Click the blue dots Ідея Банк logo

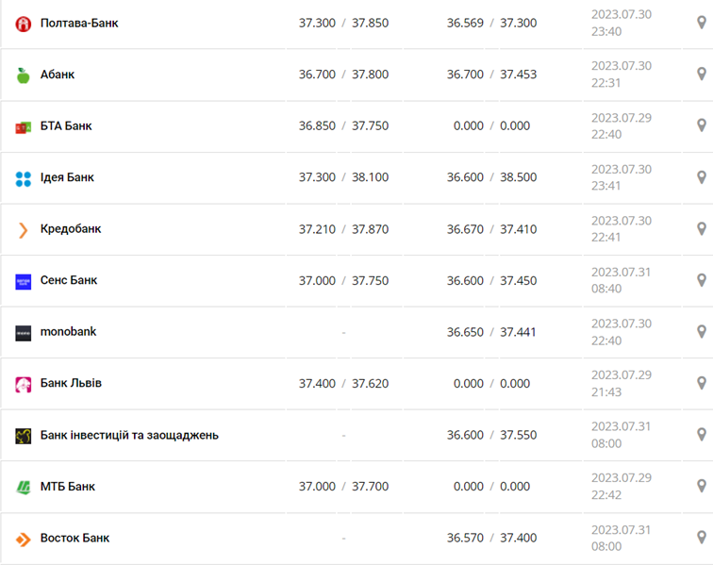[x=24, y=178]
